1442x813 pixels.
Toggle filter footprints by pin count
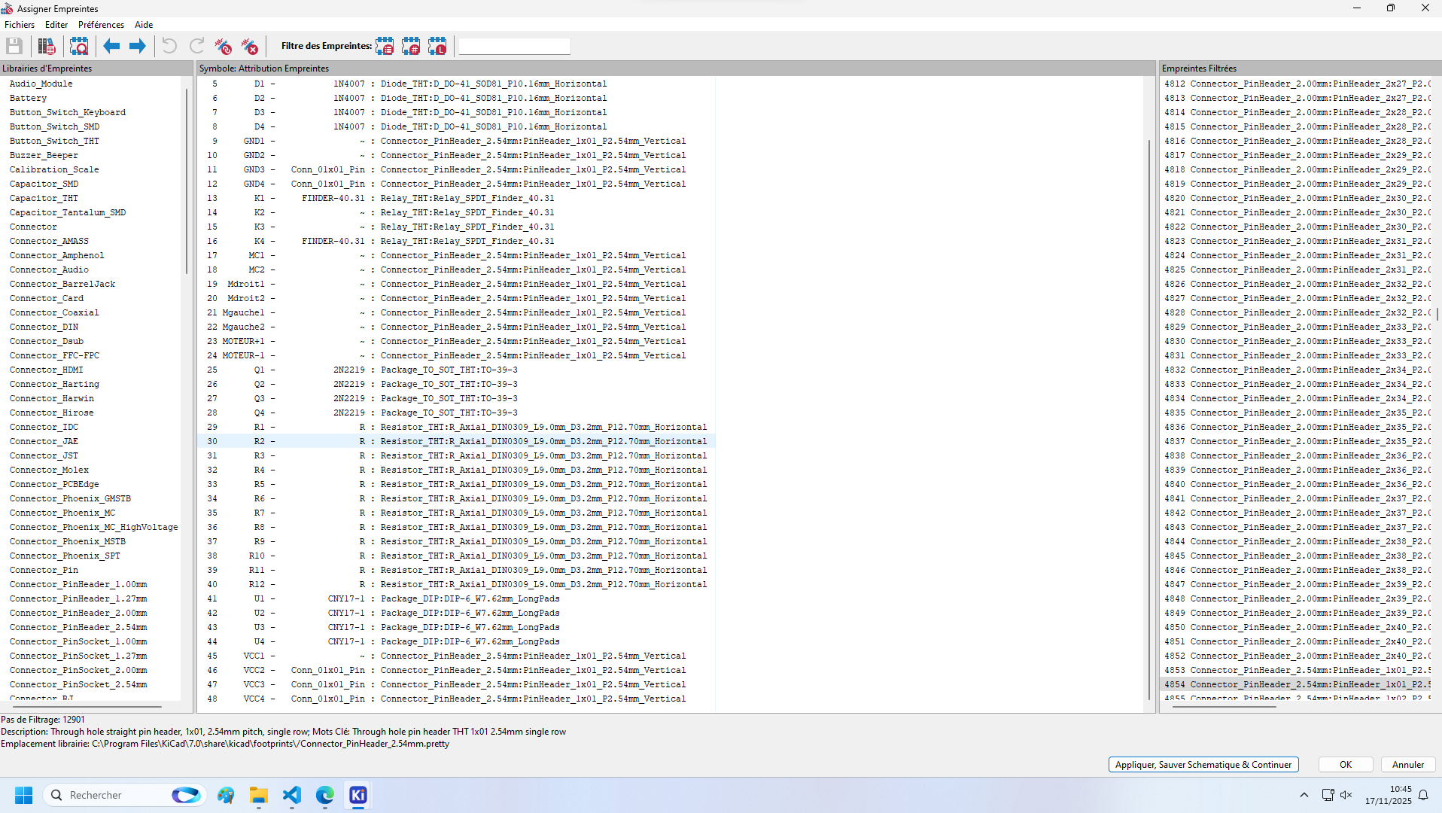coord(411,47)
